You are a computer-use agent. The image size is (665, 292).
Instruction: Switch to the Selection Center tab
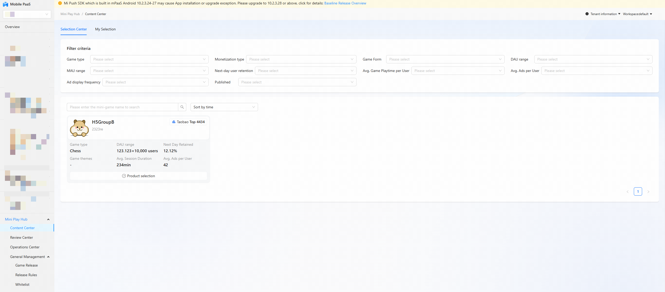[x=74, y=29]
